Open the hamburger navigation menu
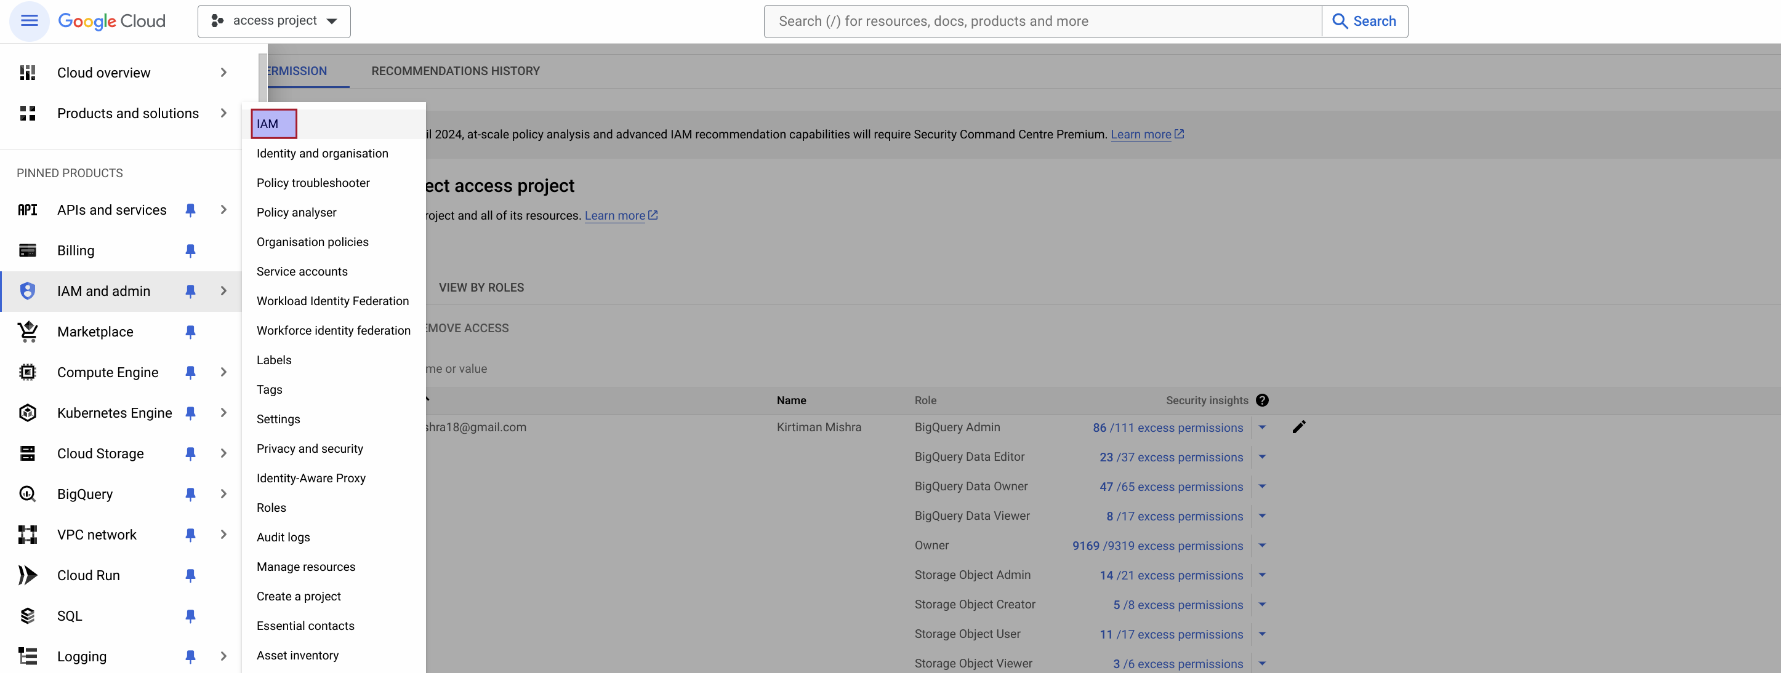The height and width of the screenshot is (673, 1781). [x=29, y=21]
